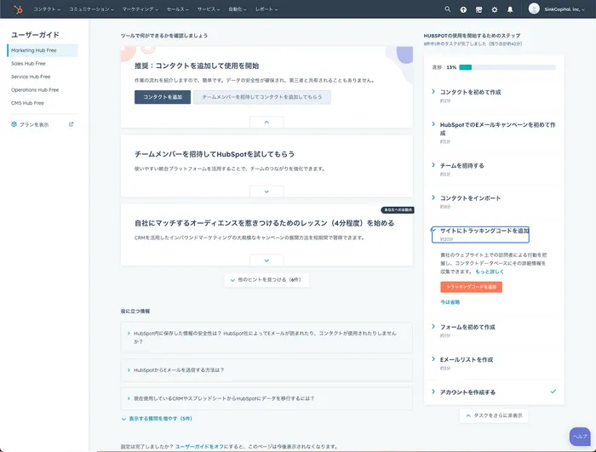Click the cube icon next to プランを表示
596x452 pixels.
point(14,124)
